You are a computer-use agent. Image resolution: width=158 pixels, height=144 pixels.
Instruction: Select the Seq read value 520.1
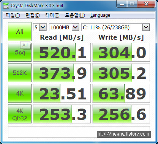click(x=62, y=52)
